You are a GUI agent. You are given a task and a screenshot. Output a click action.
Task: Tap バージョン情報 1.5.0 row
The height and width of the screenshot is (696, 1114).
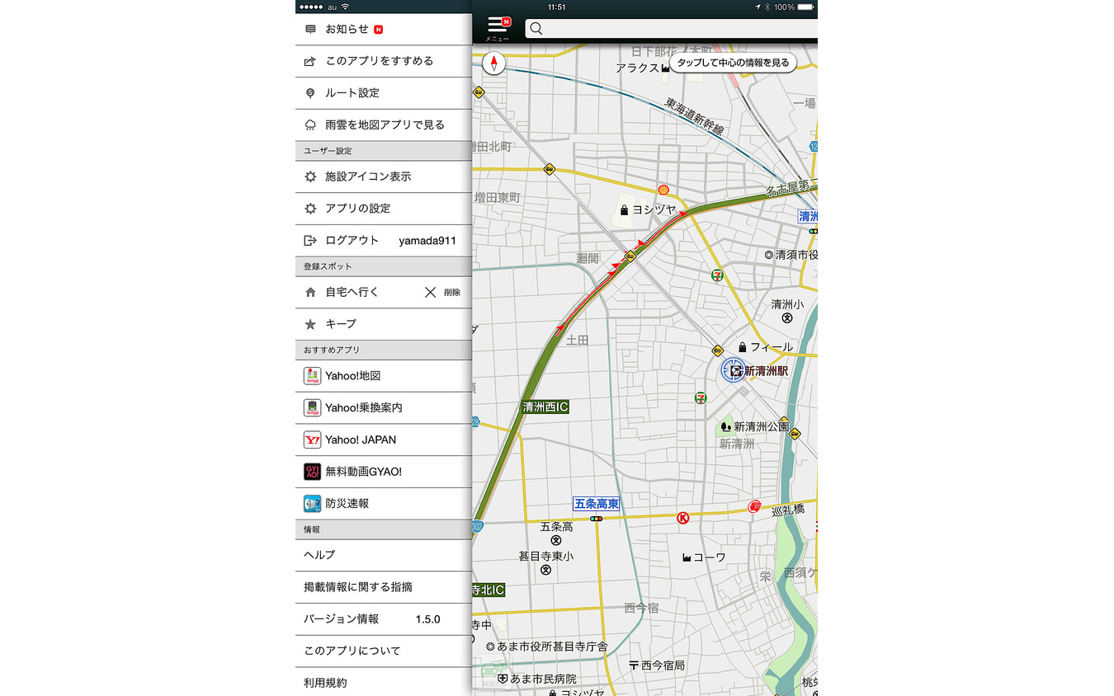coord(384,619)
